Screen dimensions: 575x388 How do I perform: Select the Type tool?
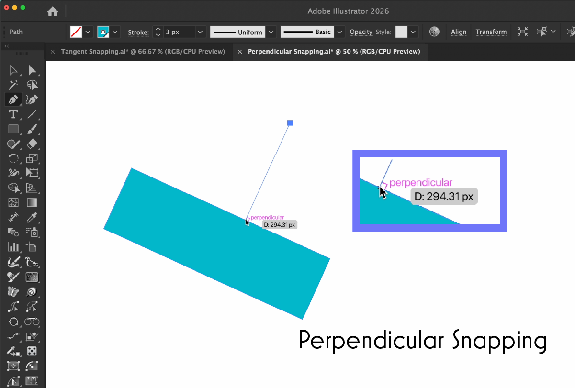pyautogui.click(x=13, y=114)
